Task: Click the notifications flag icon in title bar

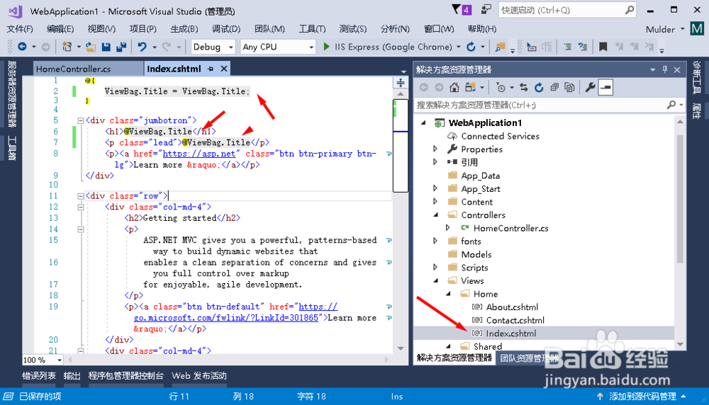Action: pyautogui.click(x=462, y=9)
